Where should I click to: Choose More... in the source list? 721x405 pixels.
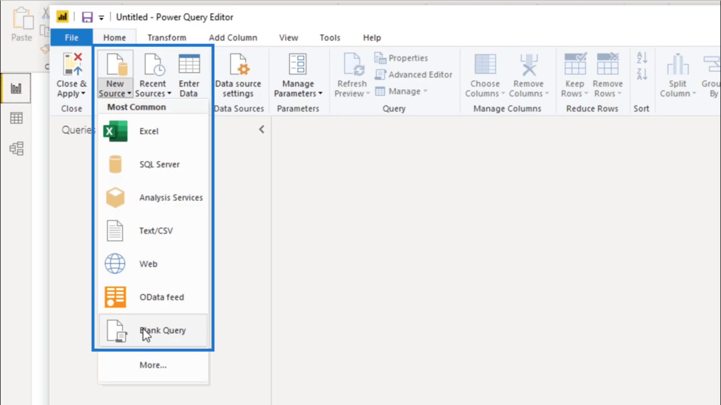(153, 365)
